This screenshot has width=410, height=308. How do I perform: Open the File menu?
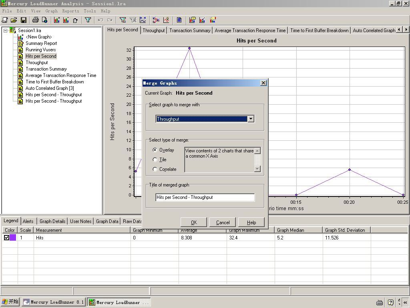click(7, 11)
